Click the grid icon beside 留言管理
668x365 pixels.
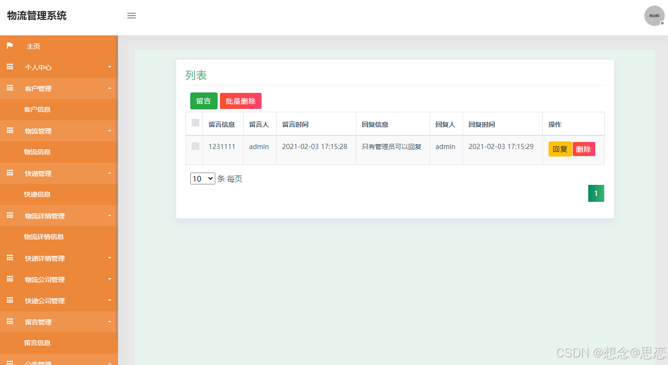(x=10, y=322)
